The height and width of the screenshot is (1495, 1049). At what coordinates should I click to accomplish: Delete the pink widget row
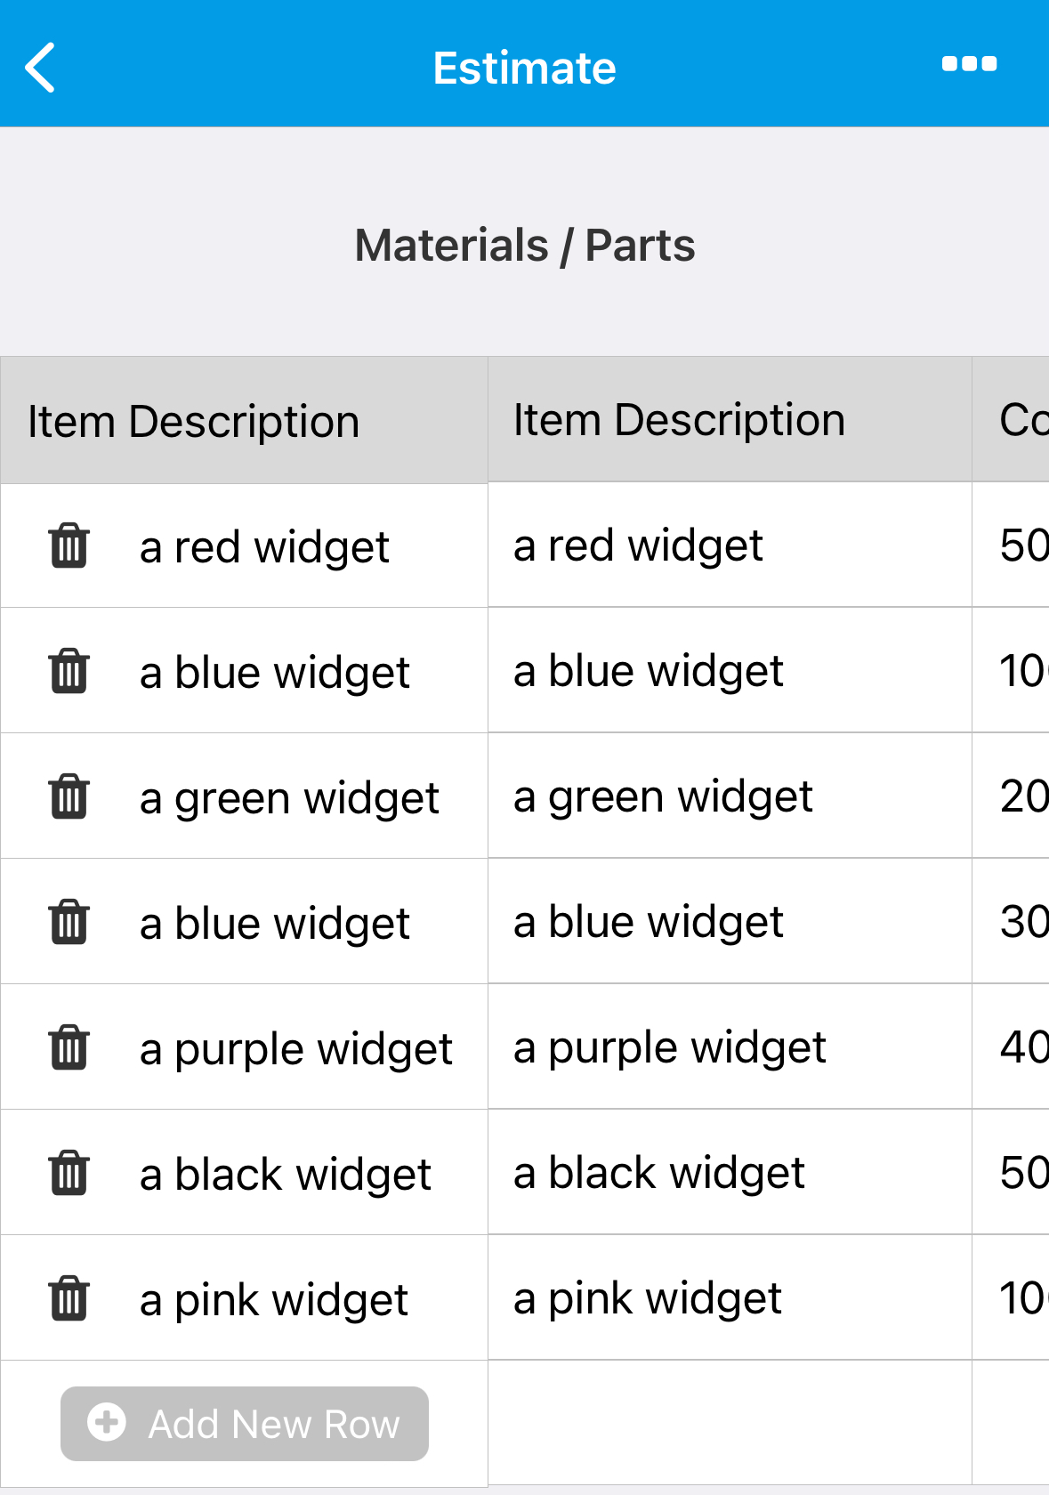click(69, 1298)
